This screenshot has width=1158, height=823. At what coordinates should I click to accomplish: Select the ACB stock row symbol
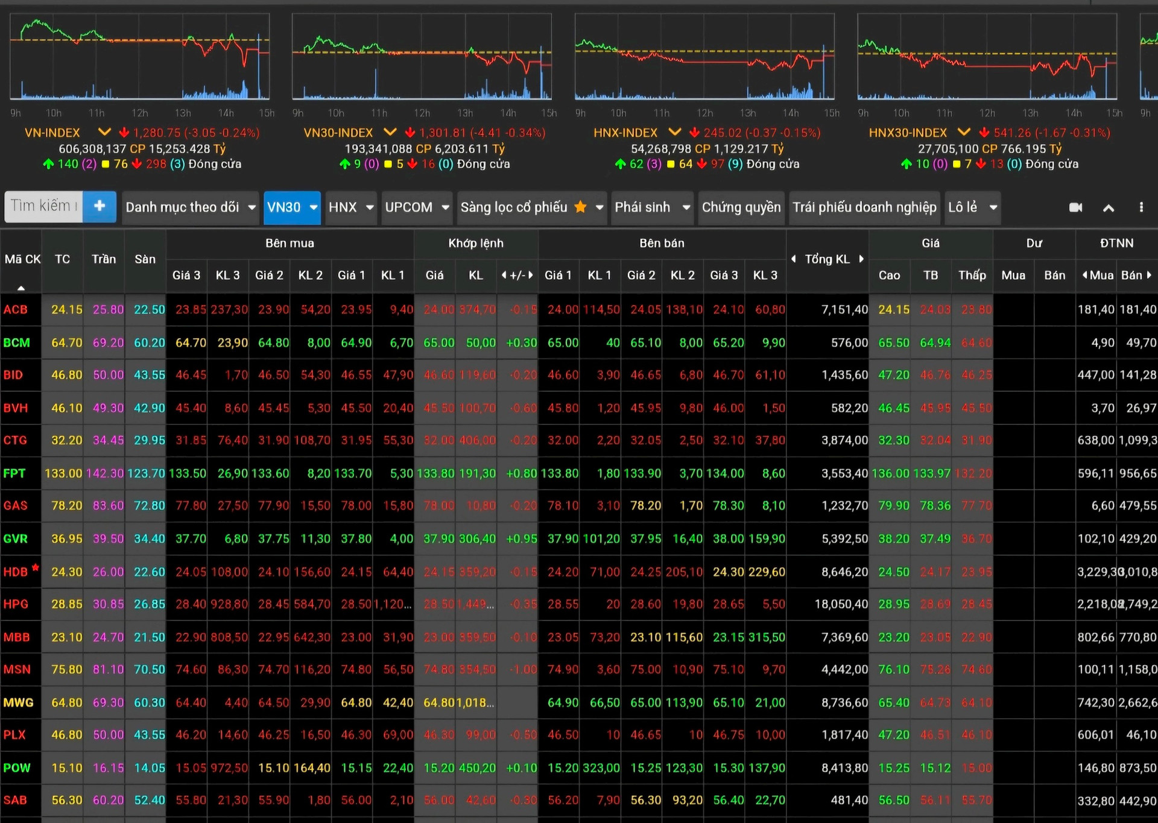[x=16, y=309]
